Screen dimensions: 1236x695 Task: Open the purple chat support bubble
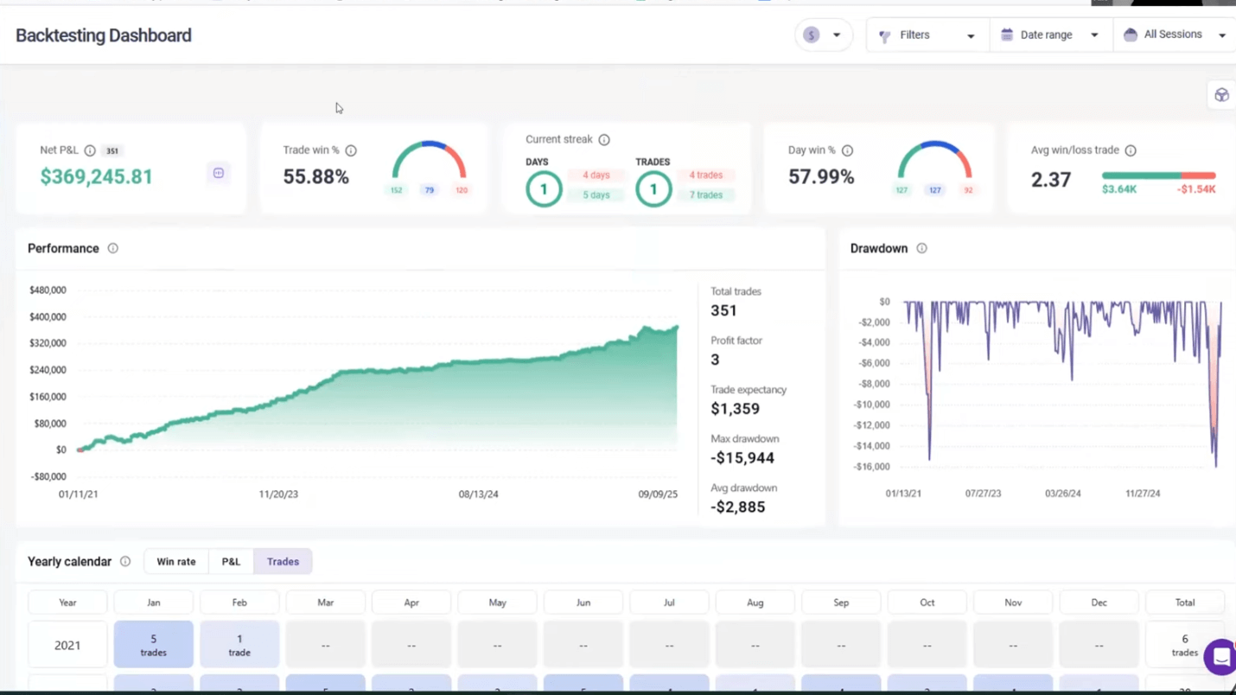1220,657
